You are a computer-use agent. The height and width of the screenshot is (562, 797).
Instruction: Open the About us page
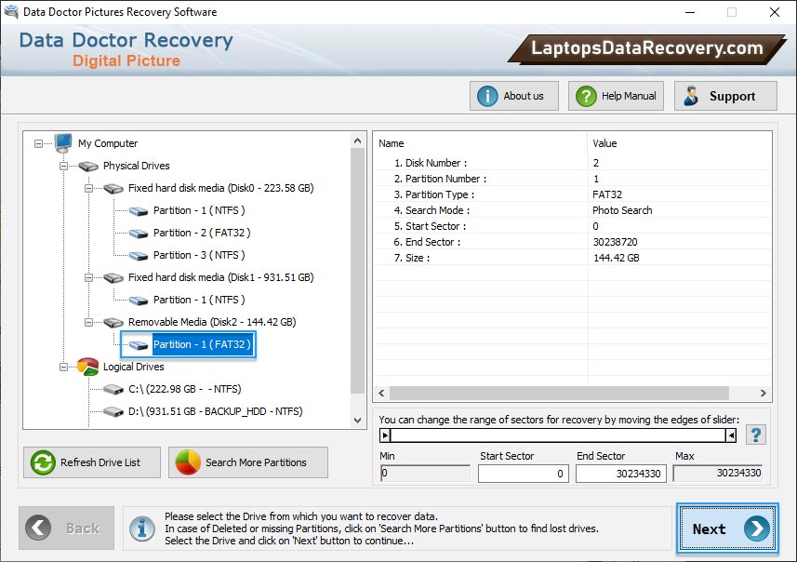[514, 96]
